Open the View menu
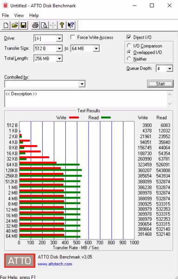Viewport: 178px width, 279px height. pos(19,15)
